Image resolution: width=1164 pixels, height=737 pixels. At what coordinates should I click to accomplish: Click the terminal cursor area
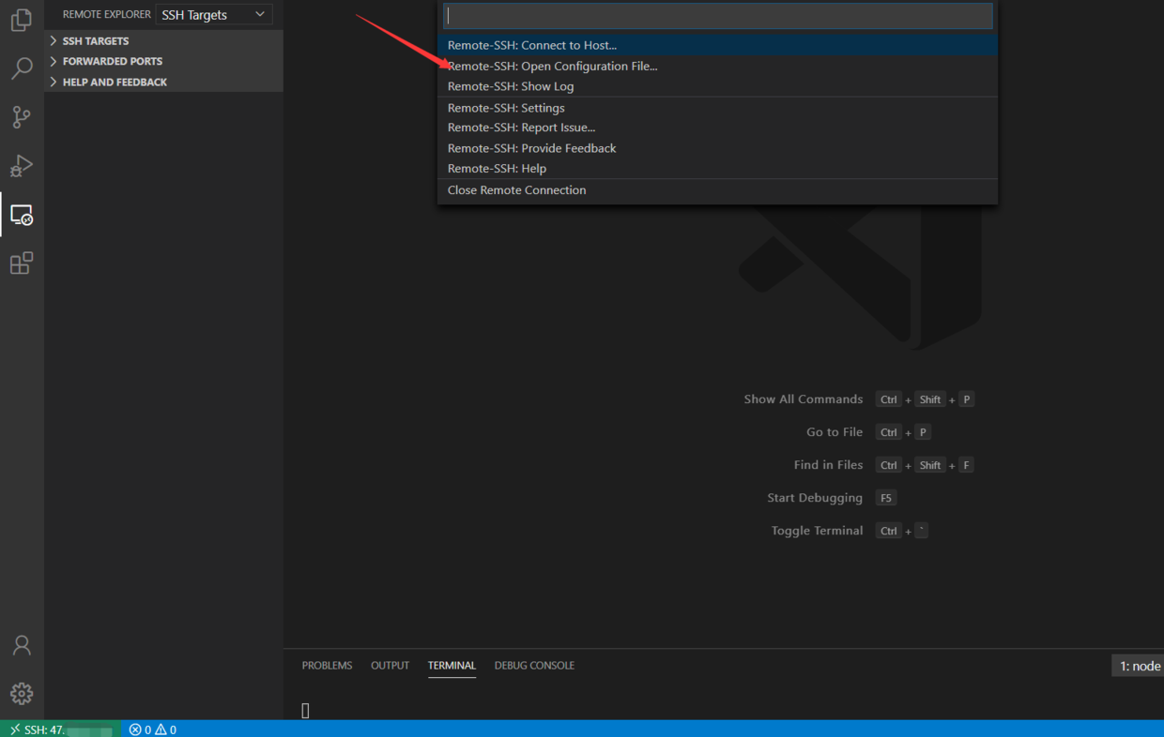305,711
